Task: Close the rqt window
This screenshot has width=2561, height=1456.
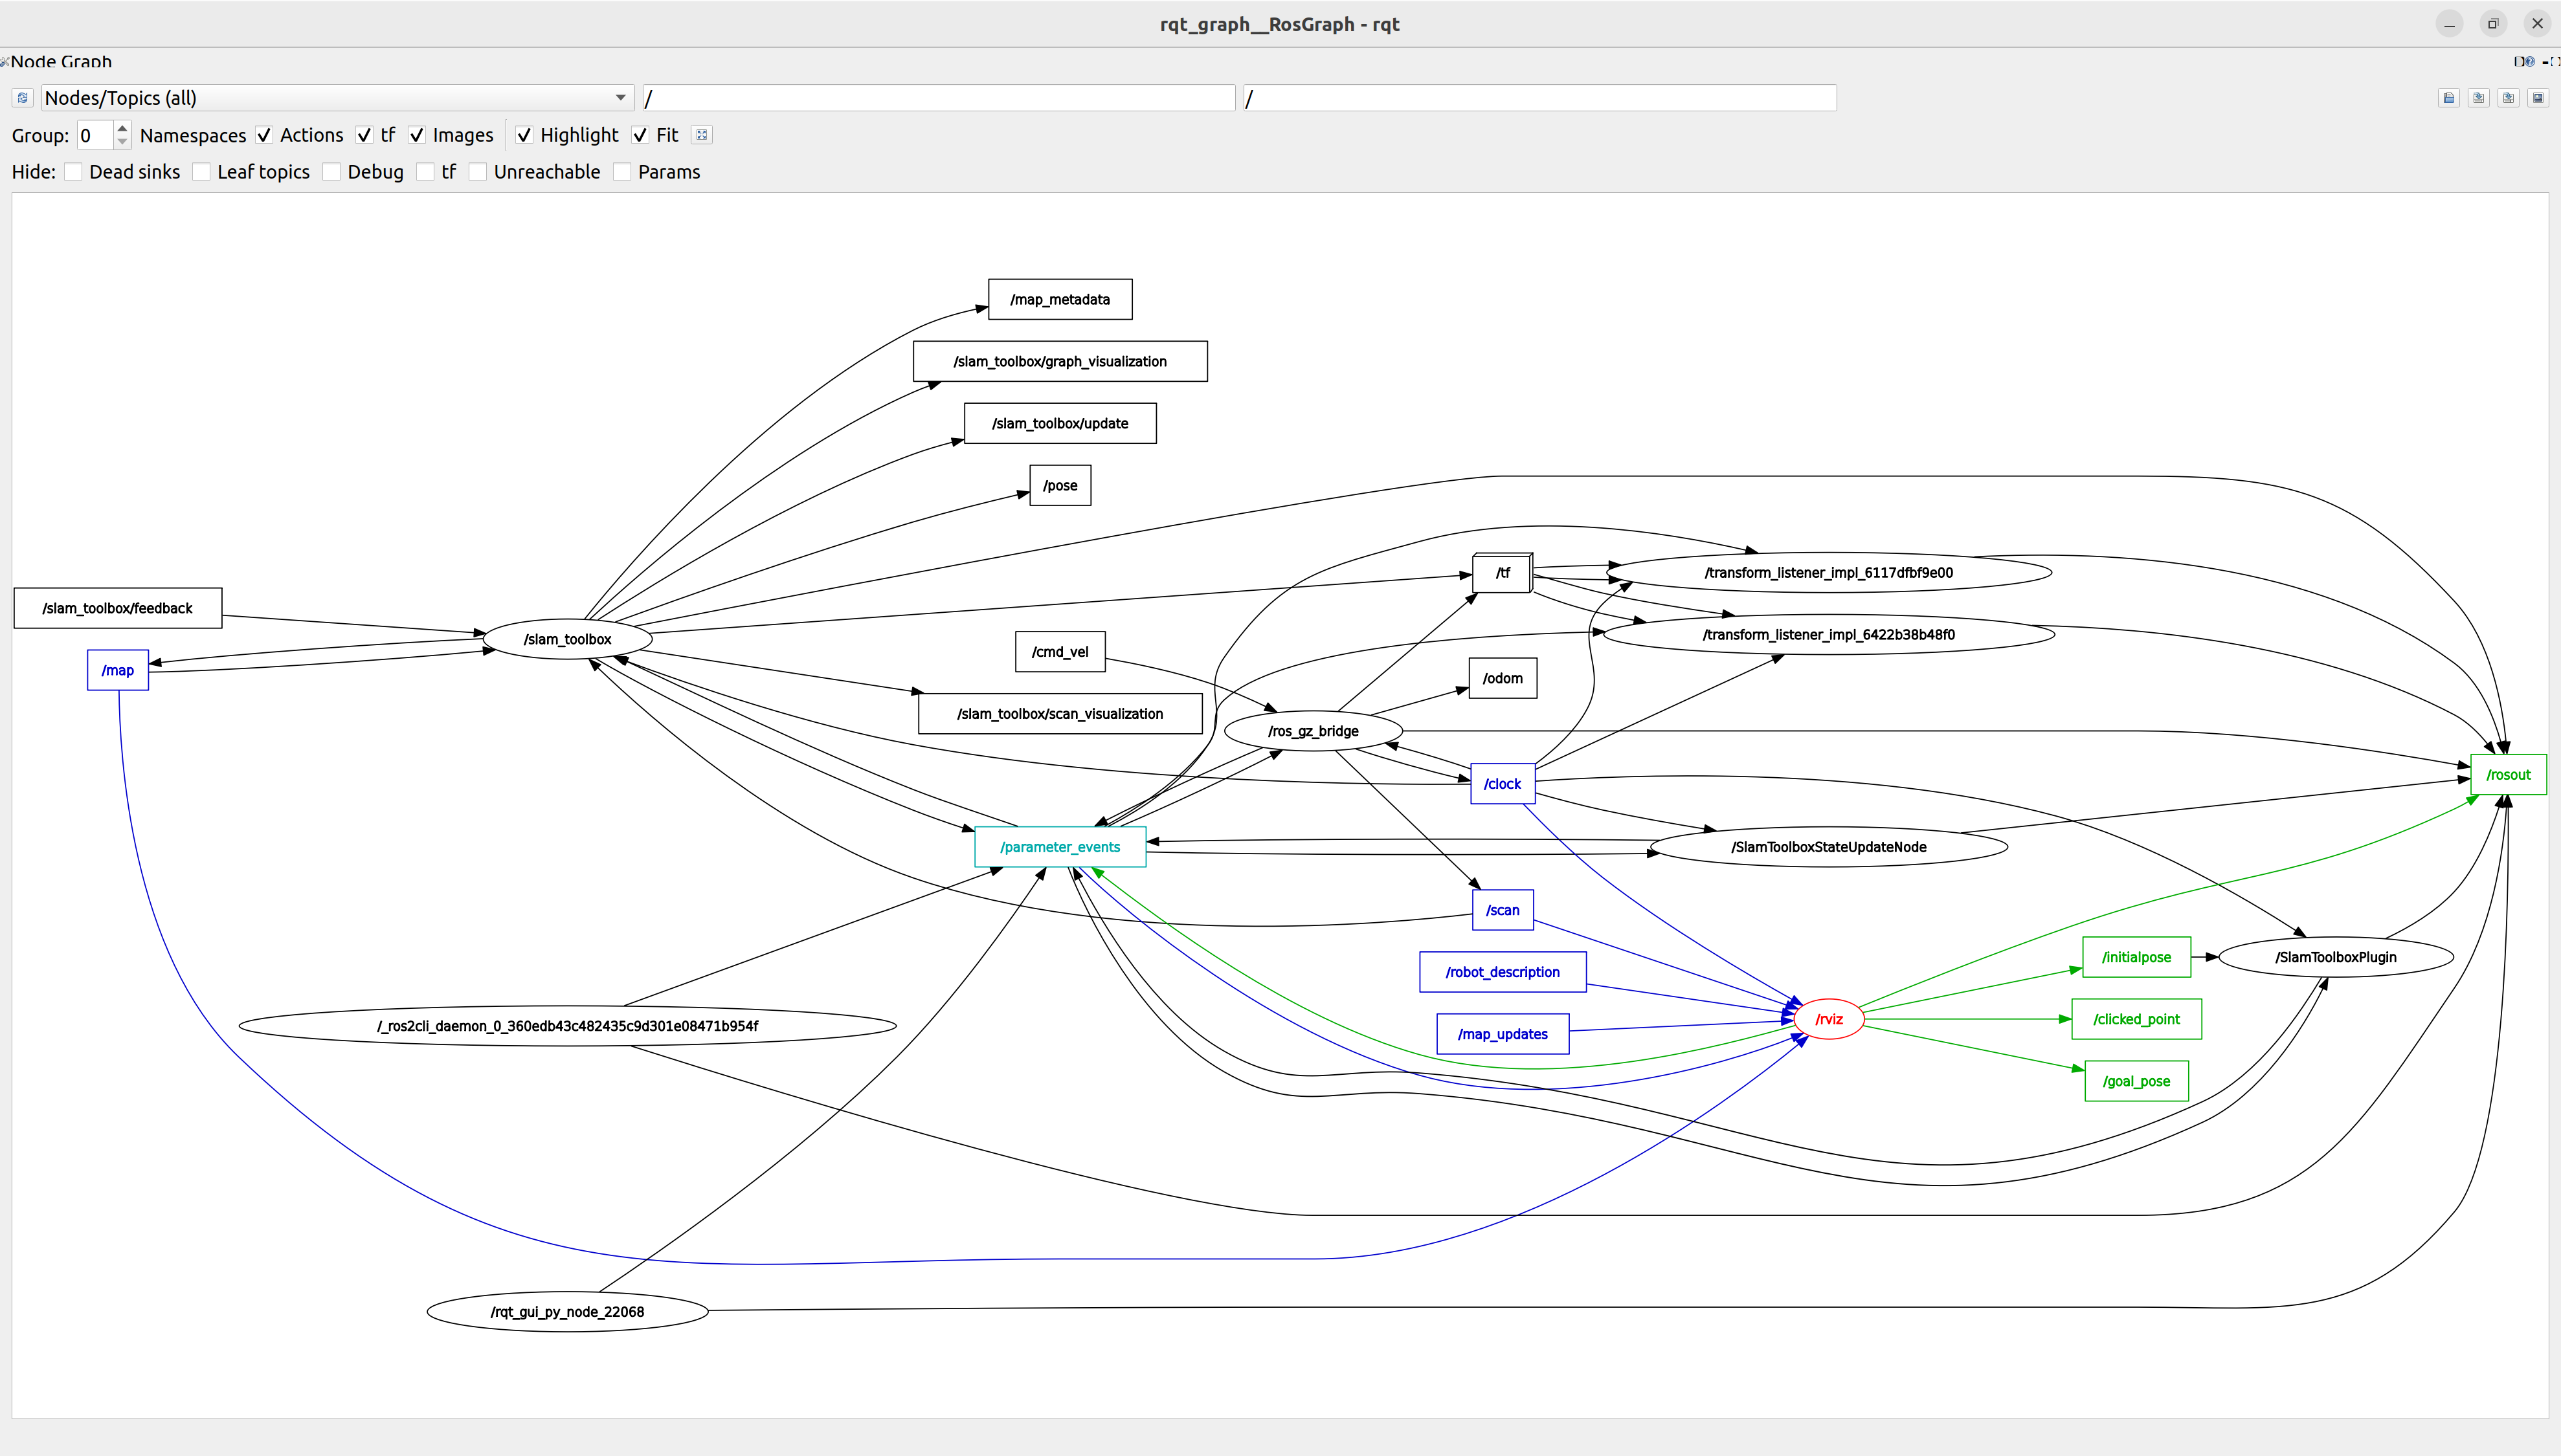Action: 2537,24
